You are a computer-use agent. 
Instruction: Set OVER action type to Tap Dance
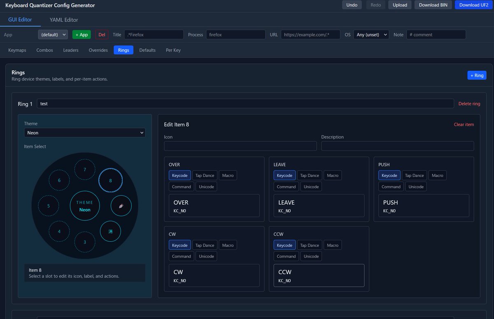(x=205, y=176)
